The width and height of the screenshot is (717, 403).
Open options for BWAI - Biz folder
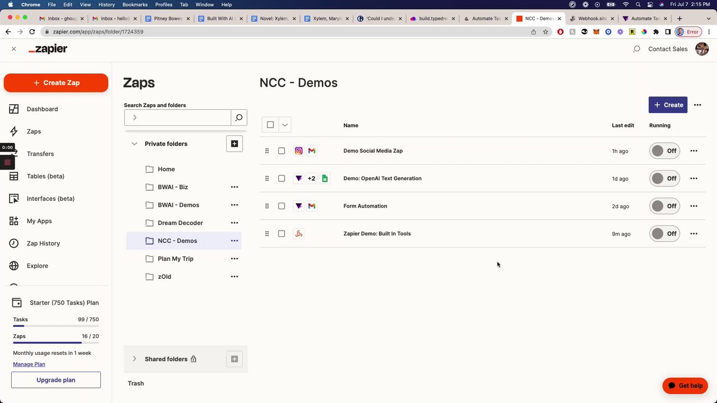pos(234,187)
